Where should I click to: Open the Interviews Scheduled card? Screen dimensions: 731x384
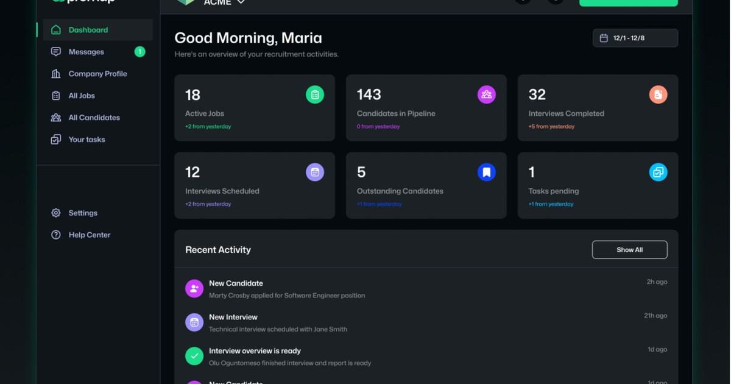[255, 185]
